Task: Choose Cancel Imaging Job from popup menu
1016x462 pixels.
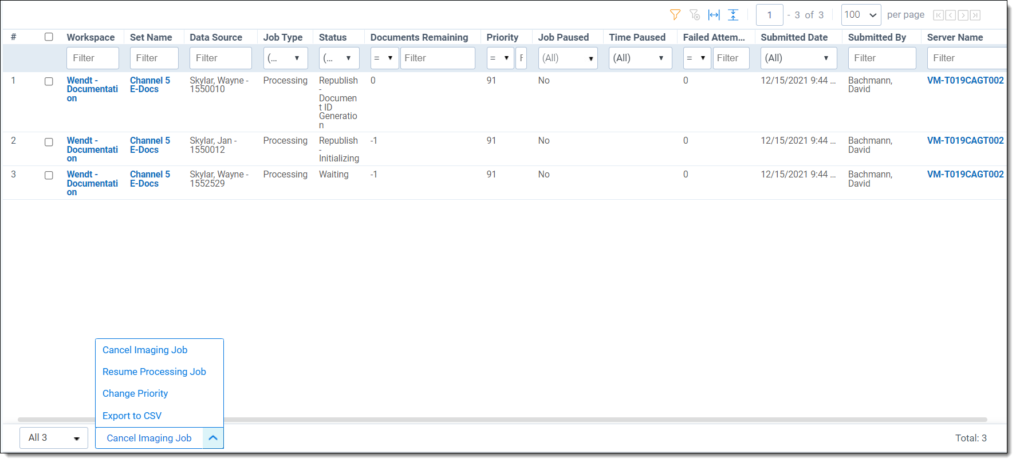Action: [145, 350]
